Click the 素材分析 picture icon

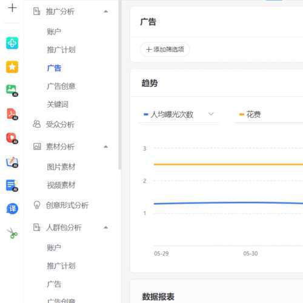pos(37,146)
